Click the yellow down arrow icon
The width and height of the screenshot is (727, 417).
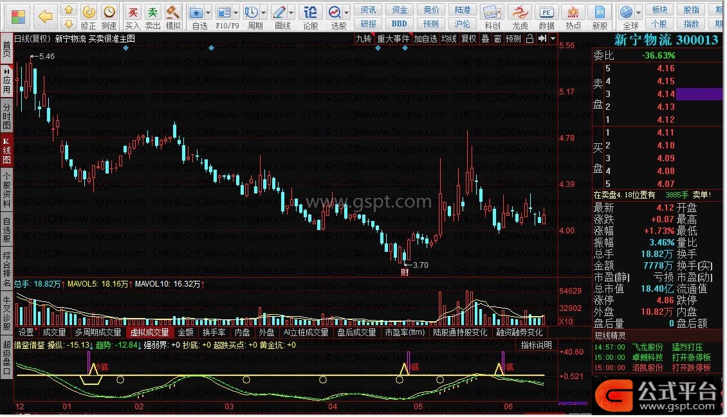[x=69, y=24]
